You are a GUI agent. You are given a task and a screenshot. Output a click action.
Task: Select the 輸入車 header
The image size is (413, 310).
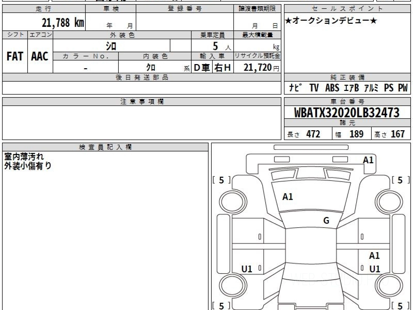213,56
